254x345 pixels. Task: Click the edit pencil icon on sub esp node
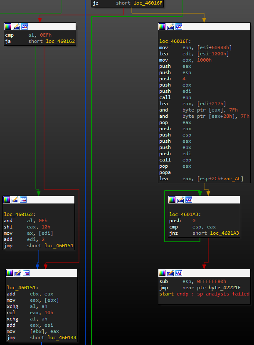click(x=170, y=273)
